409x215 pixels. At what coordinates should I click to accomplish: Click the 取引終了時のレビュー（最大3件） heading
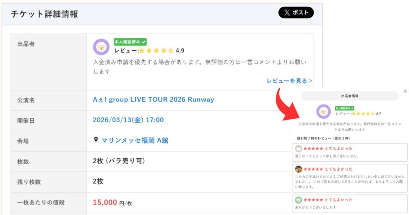tap(324, 138)
